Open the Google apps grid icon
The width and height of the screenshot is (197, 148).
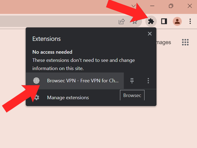(x=185, y=42)
